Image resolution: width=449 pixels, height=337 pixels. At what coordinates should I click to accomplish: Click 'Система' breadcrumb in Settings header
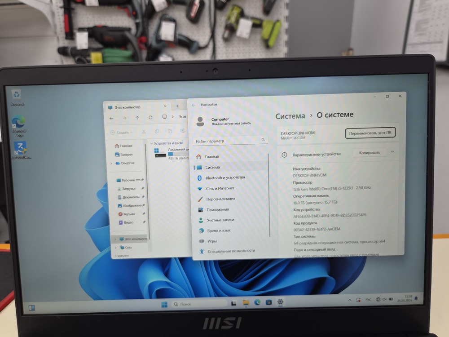pos(290,116)
